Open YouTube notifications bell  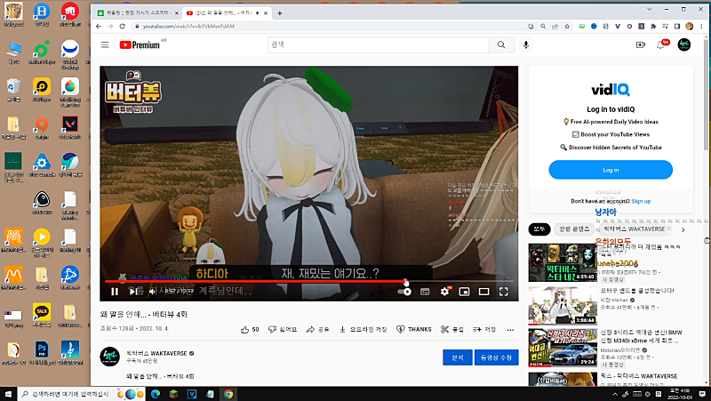pos(661,45)
